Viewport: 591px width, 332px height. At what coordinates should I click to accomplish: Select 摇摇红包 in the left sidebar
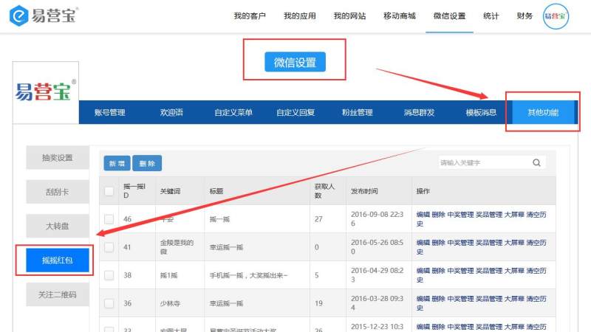click(x=58, y=260)
